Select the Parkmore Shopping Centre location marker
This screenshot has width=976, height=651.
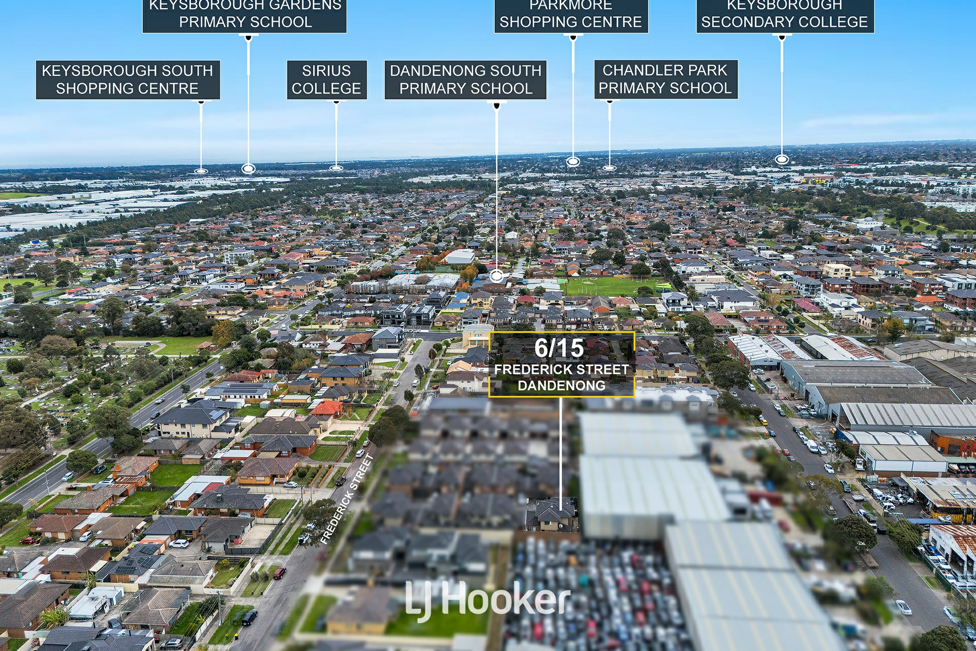pos(573,162)
